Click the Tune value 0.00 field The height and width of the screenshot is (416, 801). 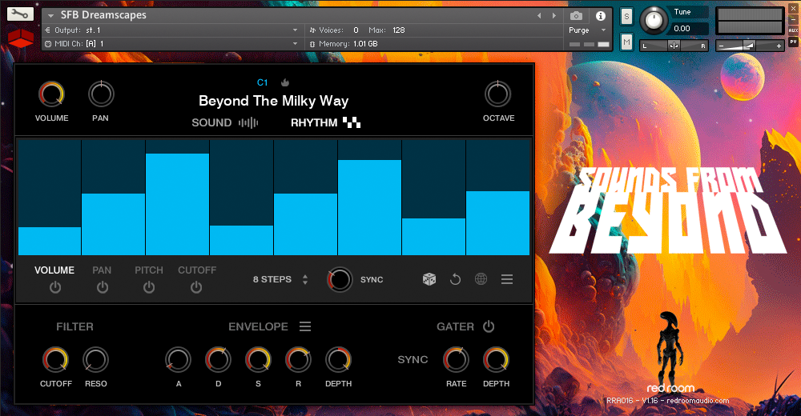point(690,29)
